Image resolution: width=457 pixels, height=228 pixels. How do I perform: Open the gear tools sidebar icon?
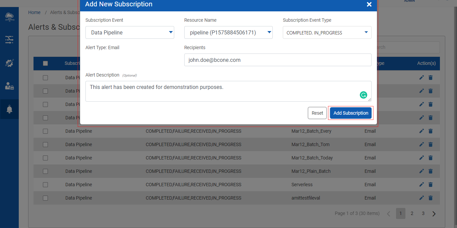click(9, 63)
